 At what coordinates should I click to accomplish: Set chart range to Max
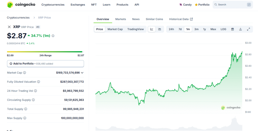click(213, 29)
